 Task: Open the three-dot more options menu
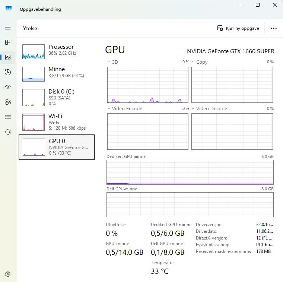tap(274, 28)
